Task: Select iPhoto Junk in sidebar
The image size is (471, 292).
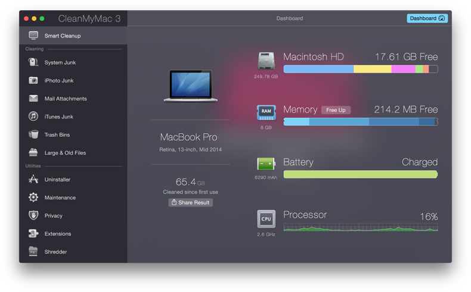Action: coord(73,80)
